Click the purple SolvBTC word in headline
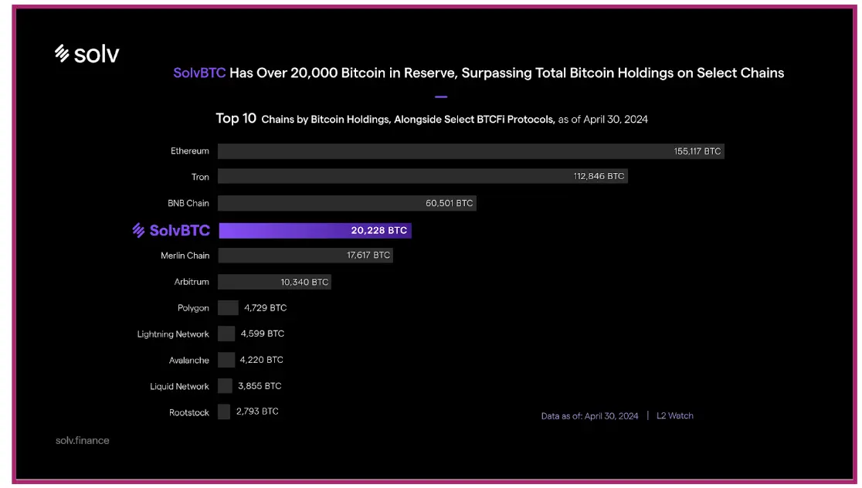 pos(199,73)
